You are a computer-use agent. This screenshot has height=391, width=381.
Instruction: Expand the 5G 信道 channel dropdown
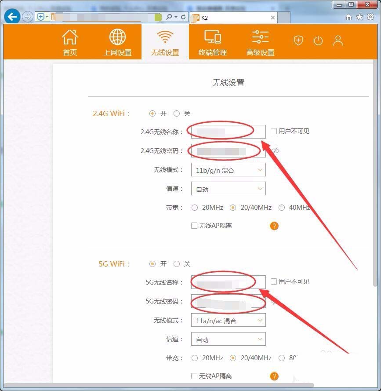228,339
